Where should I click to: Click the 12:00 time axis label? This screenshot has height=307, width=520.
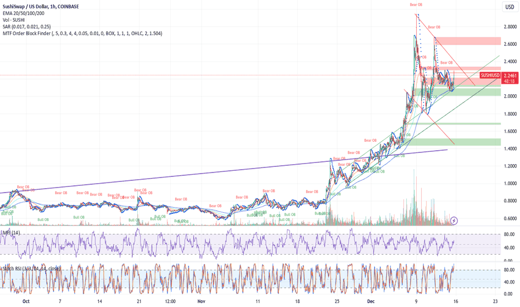(x=170, y=301)
